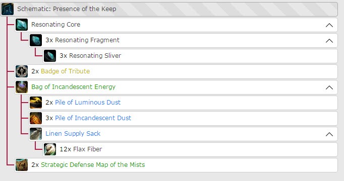Select the Pile of Luminous Dust icon
344x181 pixels.
pyautogui.click(x=36, y=103)
